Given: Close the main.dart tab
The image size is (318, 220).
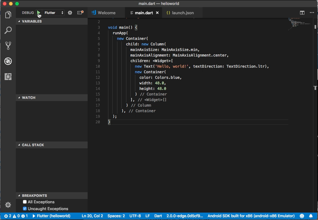Looking at the screenshot, I should pos(157,13).
